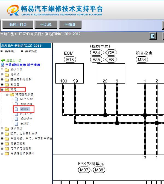This screenshot has width=164, height=184.
Task: Click the 返回主目录 button
Action: point(18,25)
